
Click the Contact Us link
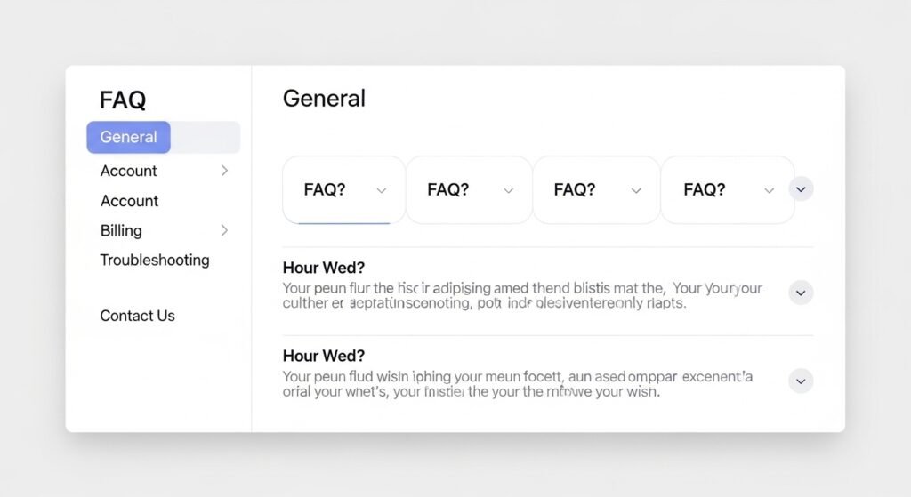[x=137, y=316]
